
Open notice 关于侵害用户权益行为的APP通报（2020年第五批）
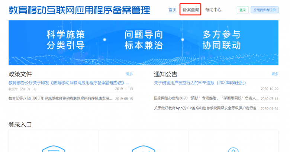pyautogui.click(x=200, y=83)
